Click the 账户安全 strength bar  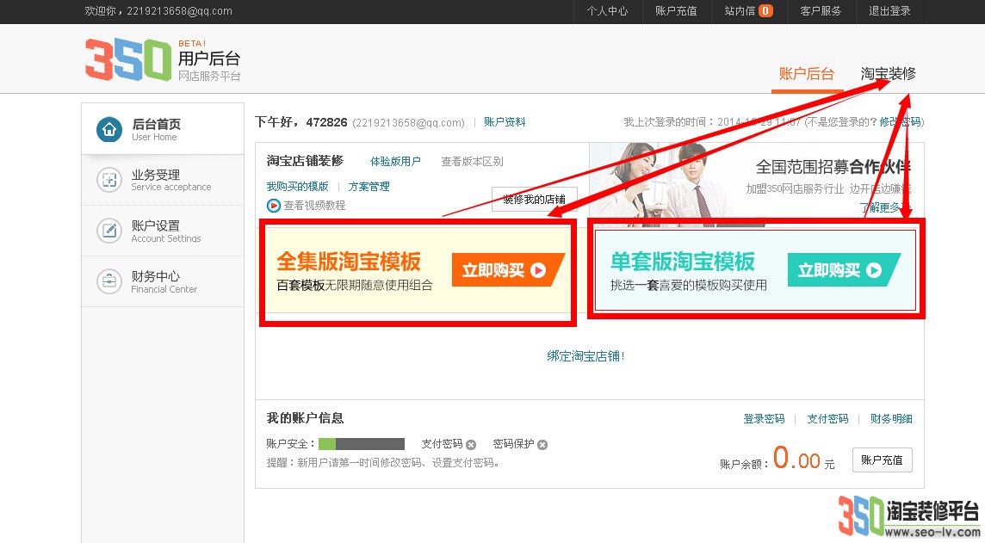click(362, 444)
